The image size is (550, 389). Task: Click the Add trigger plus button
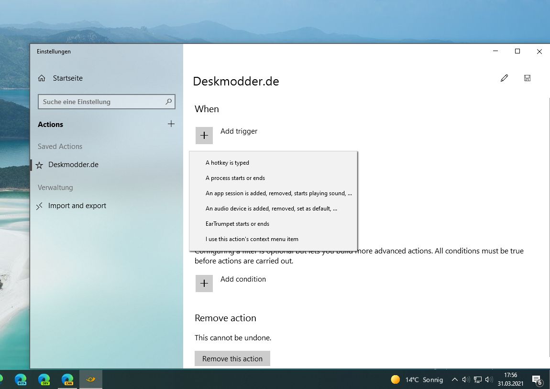point(204,136)
